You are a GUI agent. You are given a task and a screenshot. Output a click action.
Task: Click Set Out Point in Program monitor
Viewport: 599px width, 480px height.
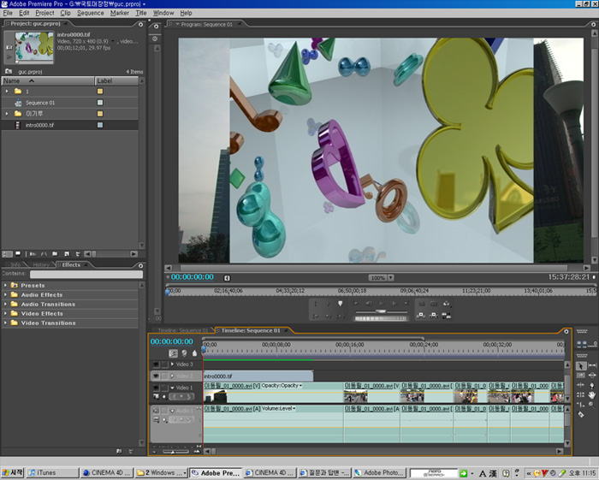pyautogui.click(x=328, y=304)
